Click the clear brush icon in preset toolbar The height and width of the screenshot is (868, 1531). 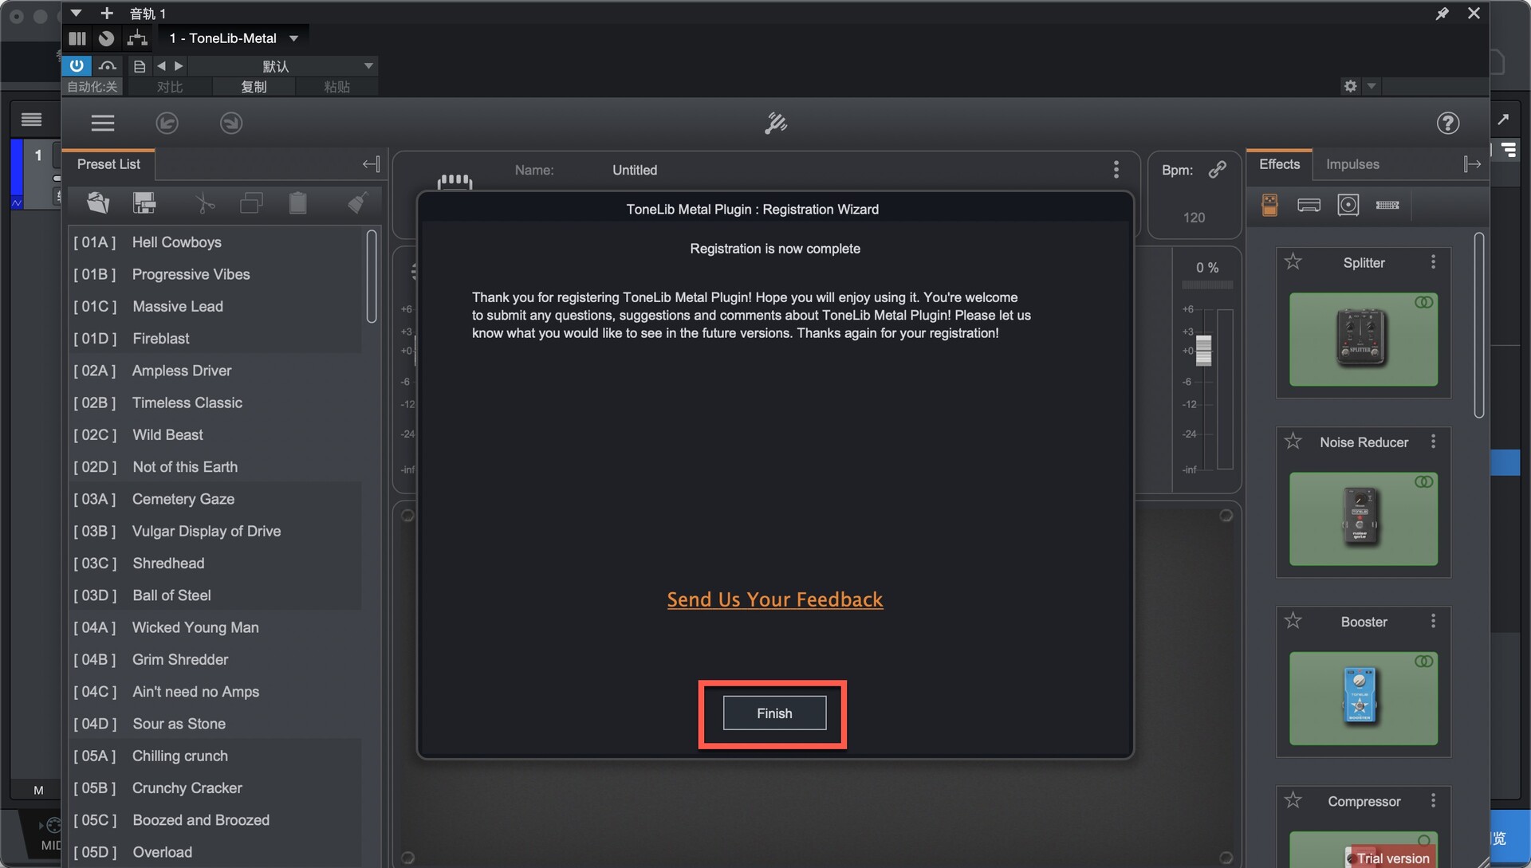coord(357,202)
